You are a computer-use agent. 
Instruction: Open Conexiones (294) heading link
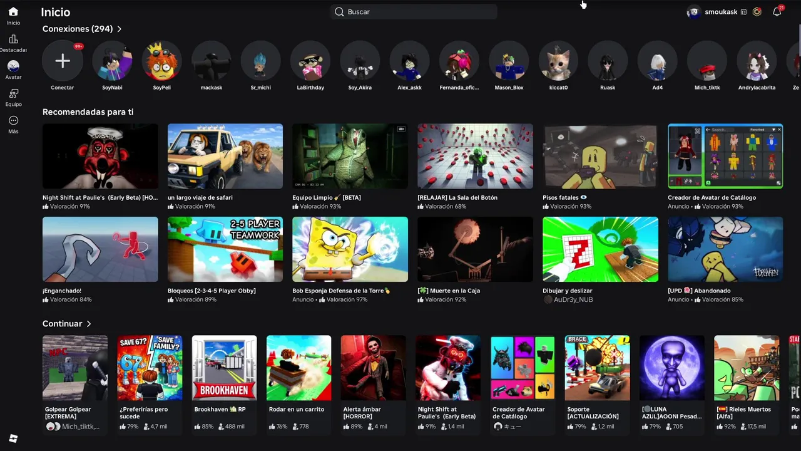pos(78,29)
